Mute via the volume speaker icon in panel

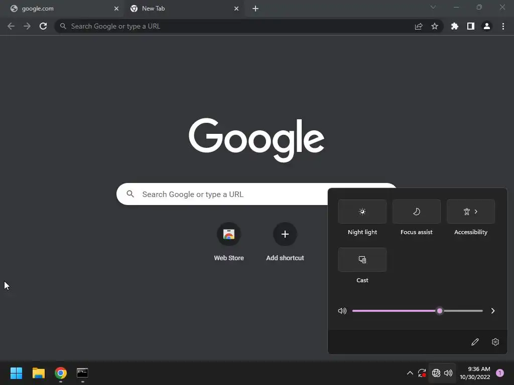point(342,311)
